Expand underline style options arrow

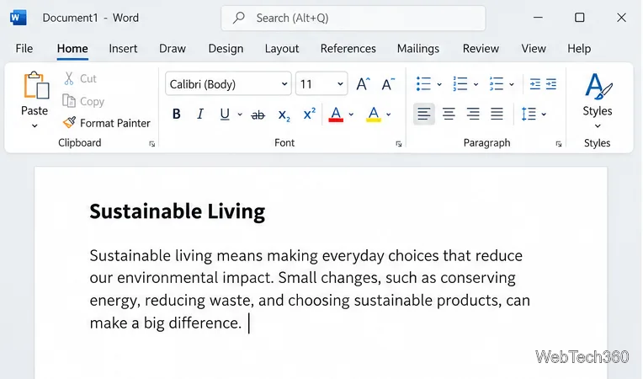pos(240,115)
